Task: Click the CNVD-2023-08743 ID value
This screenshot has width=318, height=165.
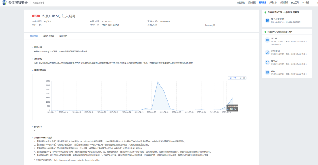Action: 110,25
